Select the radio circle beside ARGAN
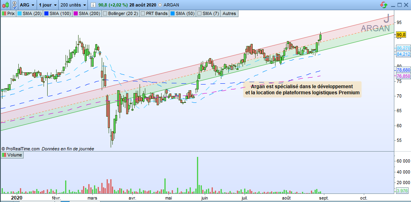Screen dimensions: 411x202 tap(160, 5)
